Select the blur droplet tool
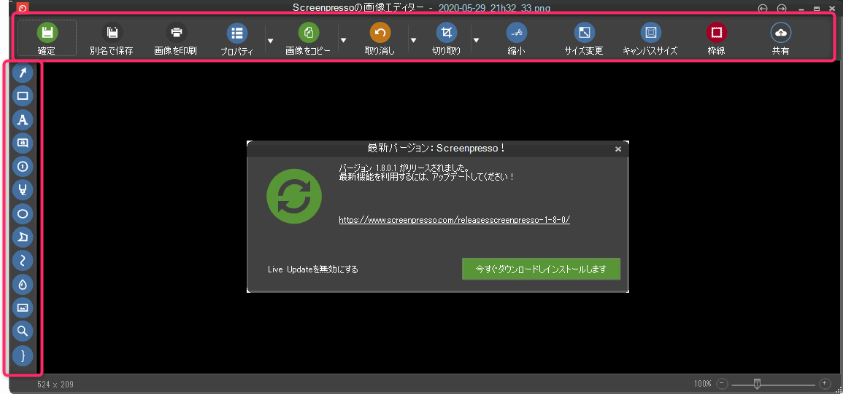 click(23, 285)
